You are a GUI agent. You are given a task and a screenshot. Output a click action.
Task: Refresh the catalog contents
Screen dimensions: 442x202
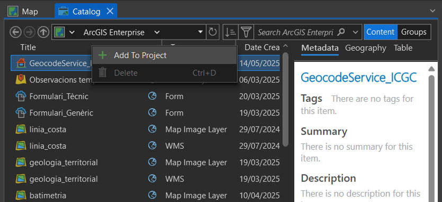pyautogui.click(x=213, y=32)
